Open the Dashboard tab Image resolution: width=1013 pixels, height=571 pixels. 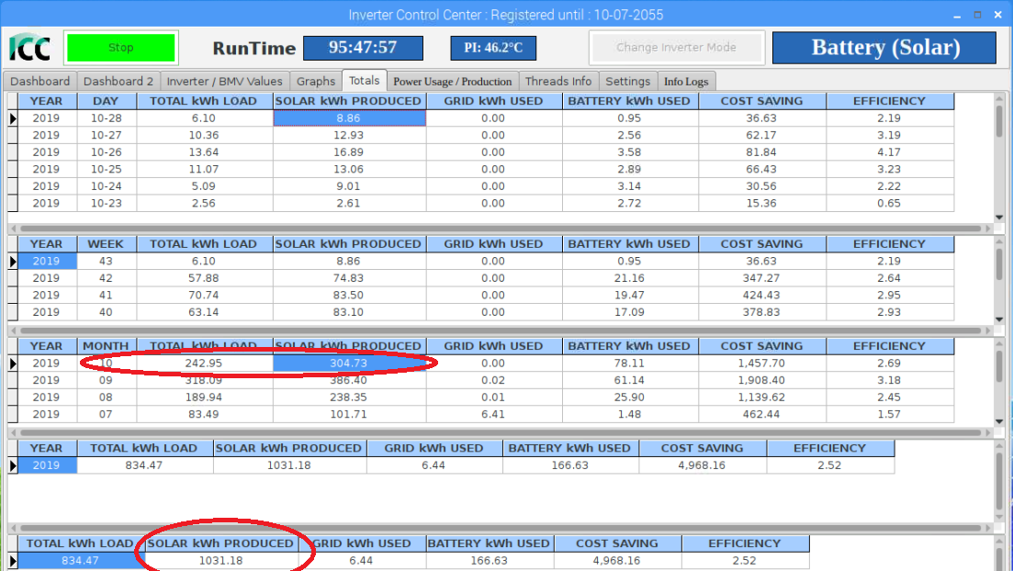pyautogui.click(x=39, y=81)
